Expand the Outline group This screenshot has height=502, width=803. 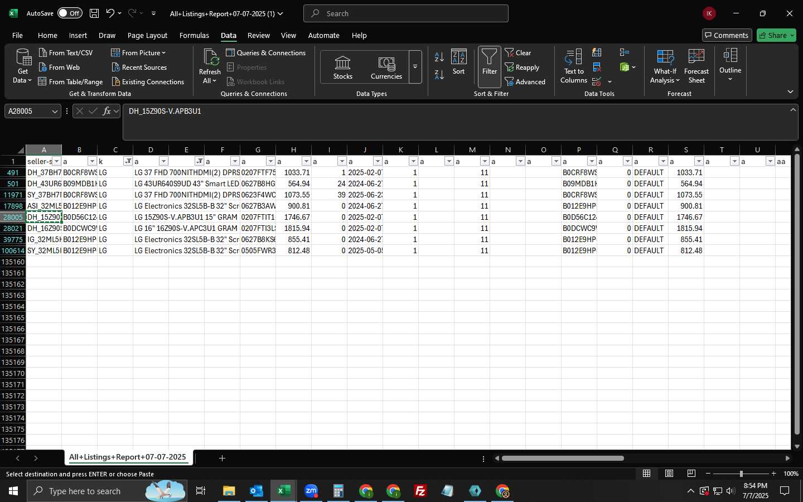[730, 65]
